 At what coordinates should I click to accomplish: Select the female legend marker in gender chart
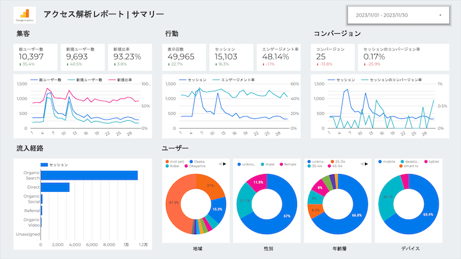coord(282,165)
